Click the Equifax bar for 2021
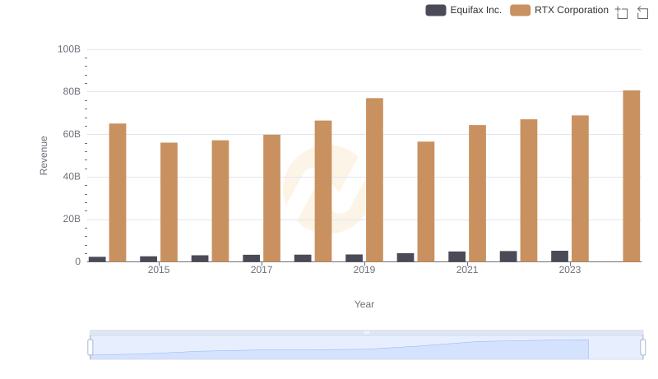The height and width of the screenshot is (379, 658). [x=457, y=257]
